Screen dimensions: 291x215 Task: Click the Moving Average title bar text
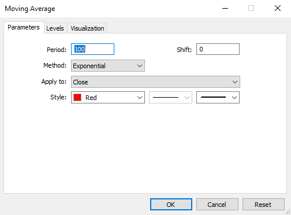(30, 9)
